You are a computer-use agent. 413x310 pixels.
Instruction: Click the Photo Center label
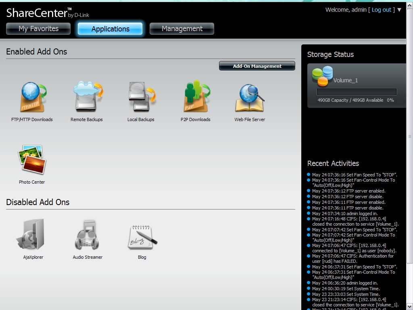tap(32, 182)
